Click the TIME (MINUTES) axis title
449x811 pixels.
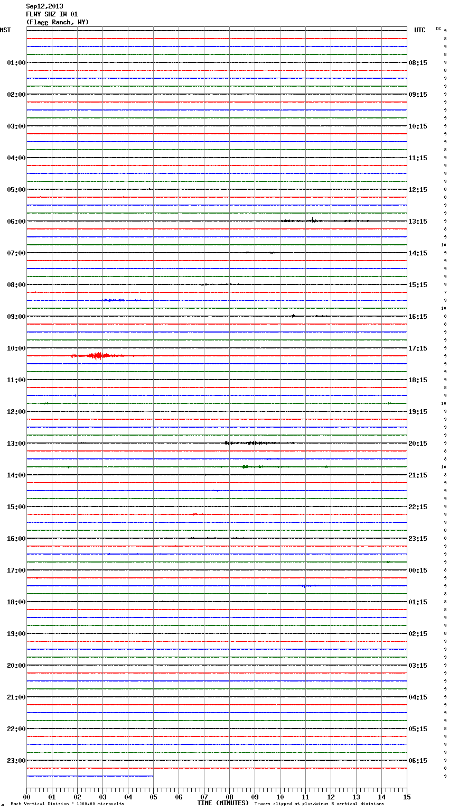[223, 803]
